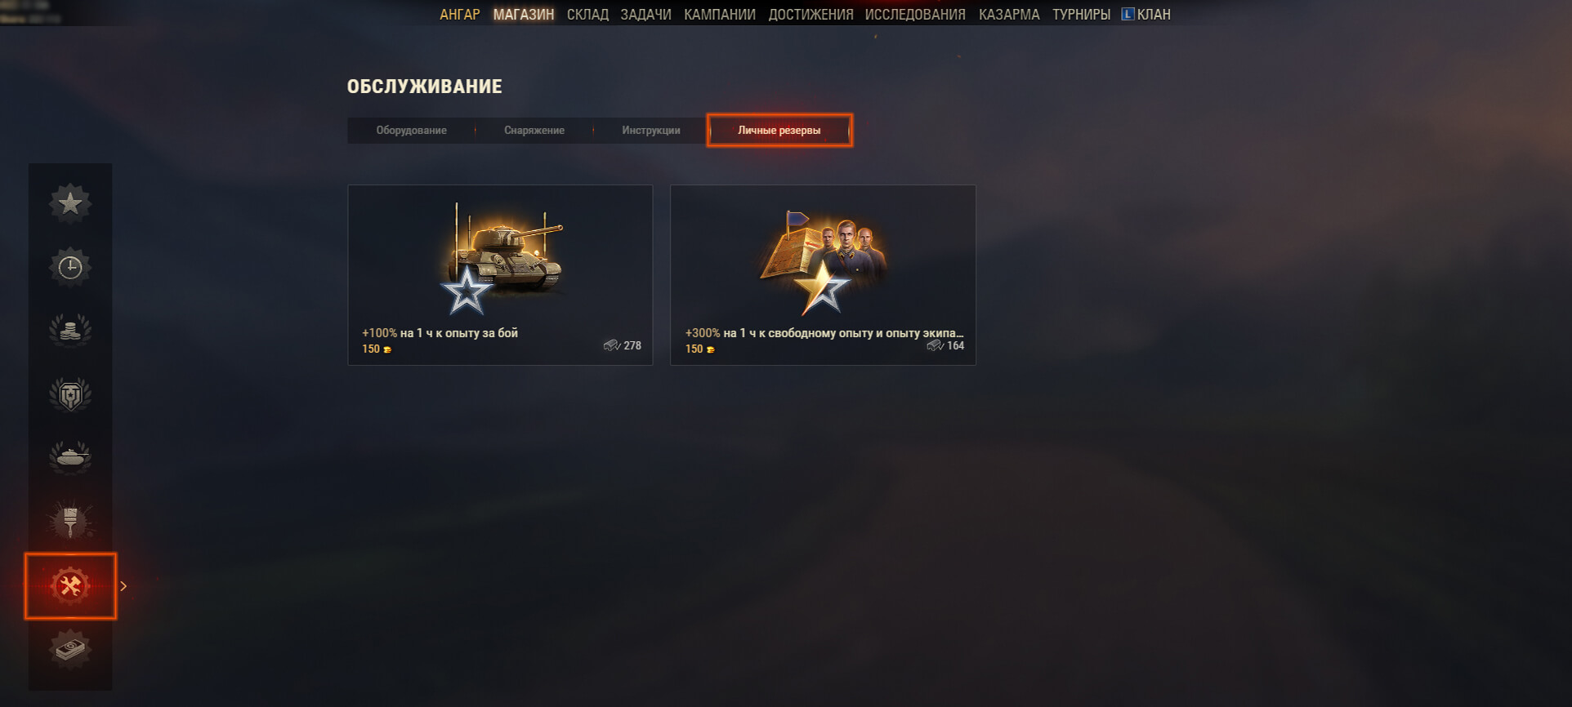This screenshot has height=707, width=1572.
Task: Go to the ТУРНИРЫ section
Action: click(x=1081, y=15)
